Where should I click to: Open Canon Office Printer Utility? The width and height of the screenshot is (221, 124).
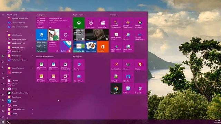[x=21, y=93]
